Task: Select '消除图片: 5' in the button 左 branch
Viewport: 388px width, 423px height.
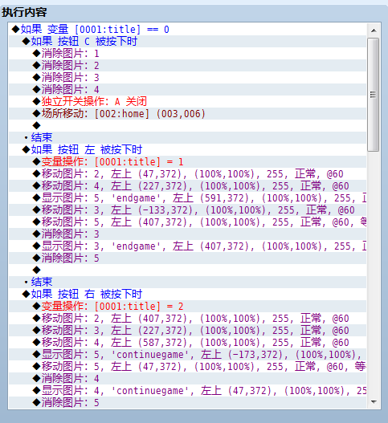Action: (187, 258)
